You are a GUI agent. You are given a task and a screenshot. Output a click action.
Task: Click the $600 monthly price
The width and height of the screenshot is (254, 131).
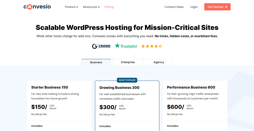175,107
